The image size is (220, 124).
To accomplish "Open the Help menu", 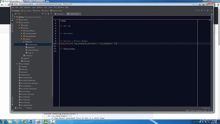I will [x=67, y=7].
